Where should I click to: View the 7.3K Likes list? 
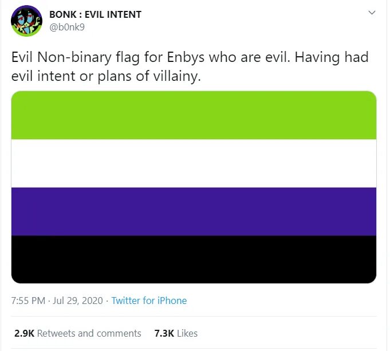tap(176, 333)
